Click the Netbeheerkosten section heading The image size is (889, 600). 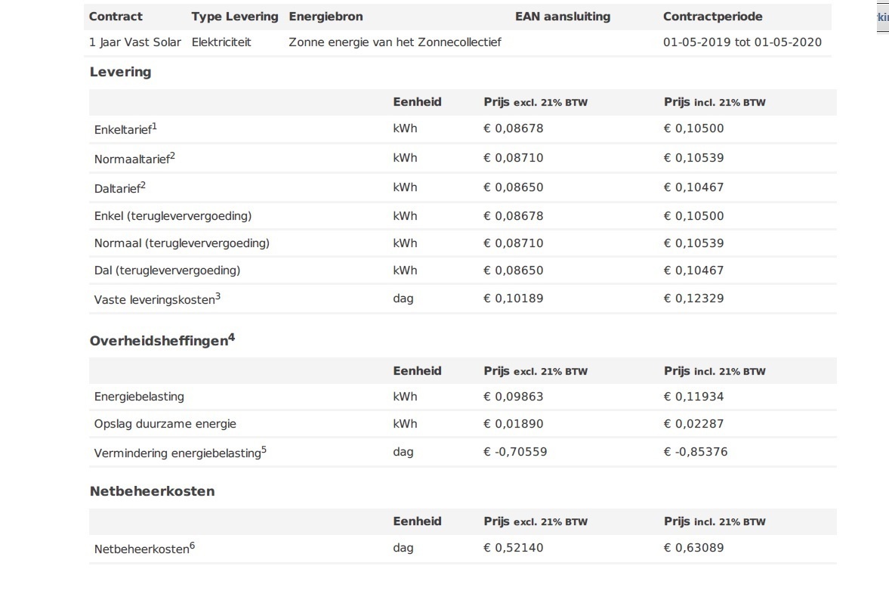point(152,491)
